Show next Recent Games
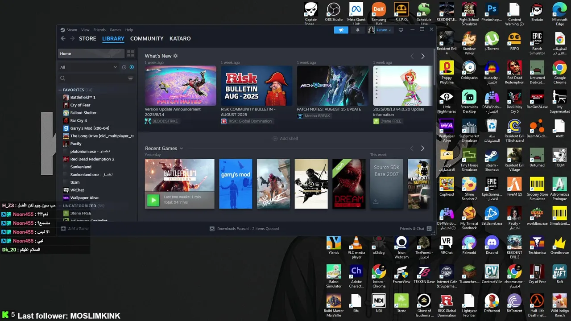Screen dimensions: 571x321 pos(423,148)
